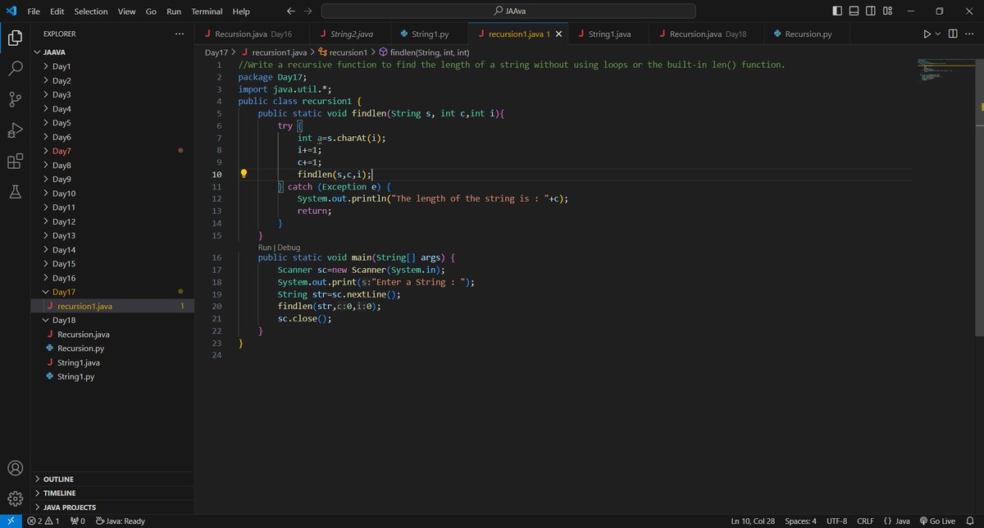The image size is (984, 528).
Task: Click Debug codelens above main
Action: 289,247
